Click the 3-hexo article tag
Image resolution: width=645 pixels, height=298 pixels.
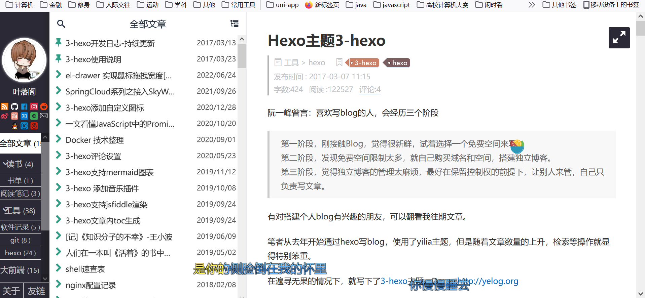coord(362,63)
